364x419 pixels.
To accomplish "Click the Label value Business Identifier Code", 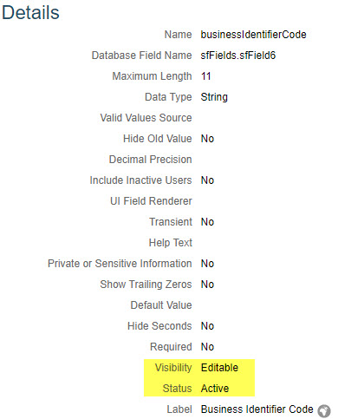I will click(x=257, y=409).
